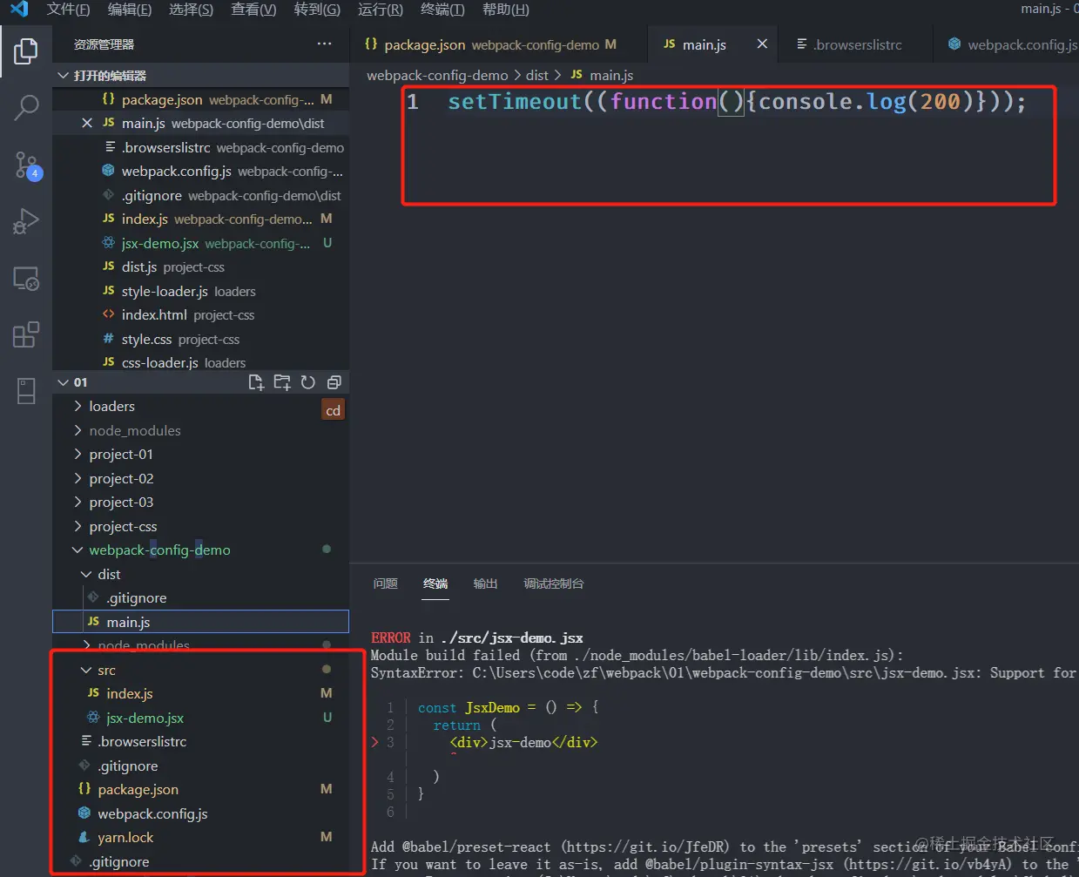Viewport: 1079px width, 877px height.
Task: Open the Remote Explorer view
Action: pyautogui.click(x=26, y=279)
